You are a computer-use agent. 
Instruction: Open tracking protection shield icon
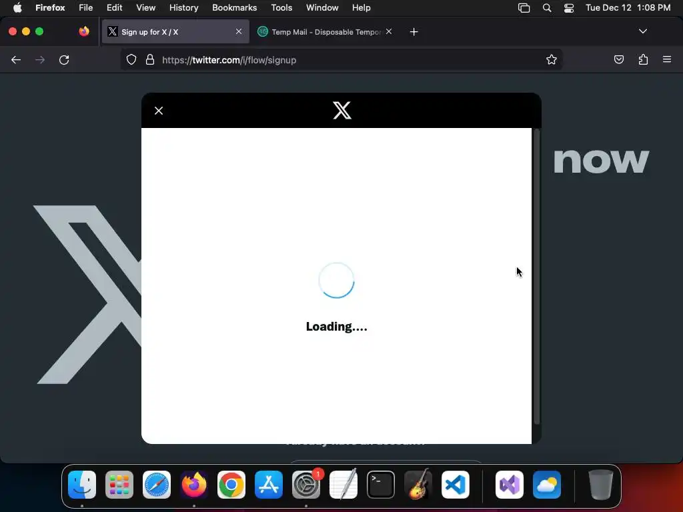coord(131,60)
